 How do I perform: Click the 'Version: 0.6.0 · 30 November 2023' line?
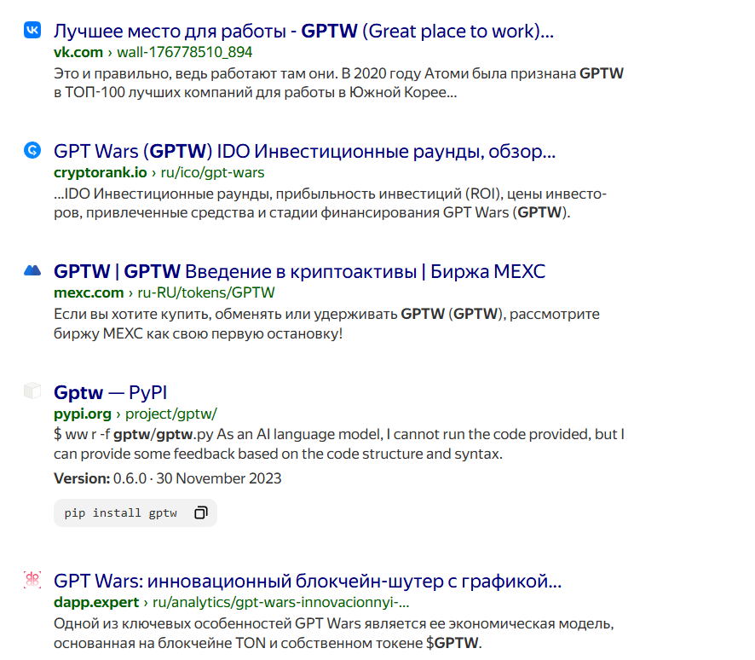168,478
